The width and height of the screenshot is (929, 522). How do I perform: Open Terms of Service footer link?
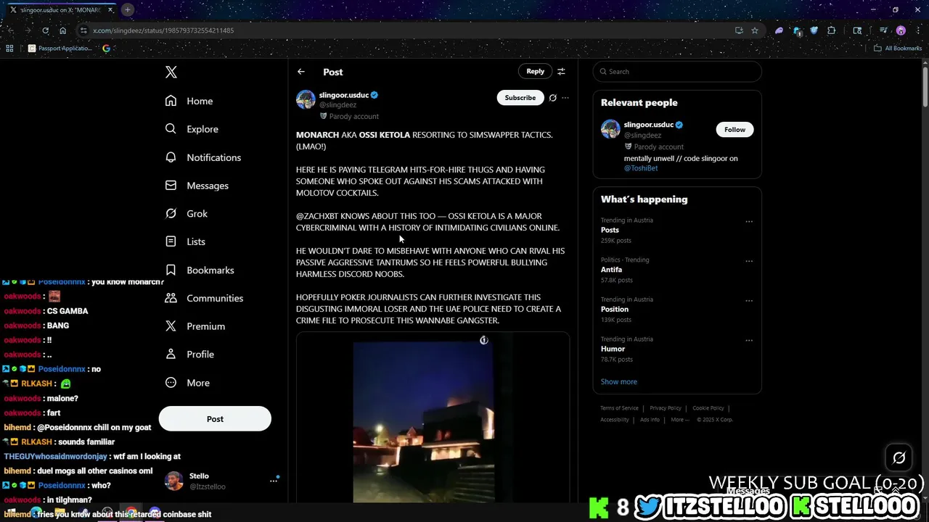[x=619, y=408]
